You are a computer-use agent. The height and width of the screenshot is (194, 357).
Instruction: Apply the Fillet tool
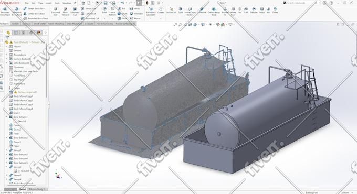click(104, 10)
